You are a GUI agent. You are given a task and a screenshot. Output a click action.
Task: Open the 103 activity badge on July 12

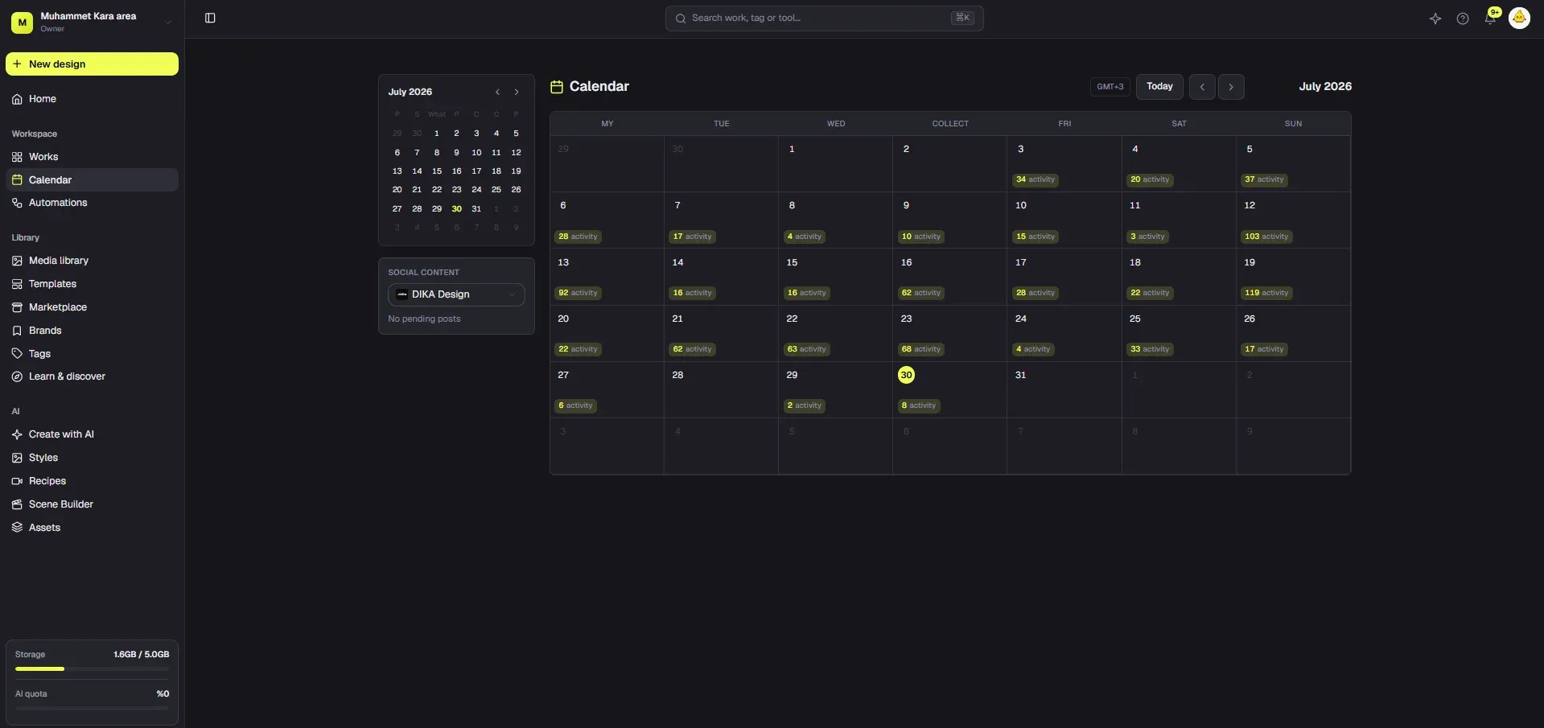[1266, 236]
